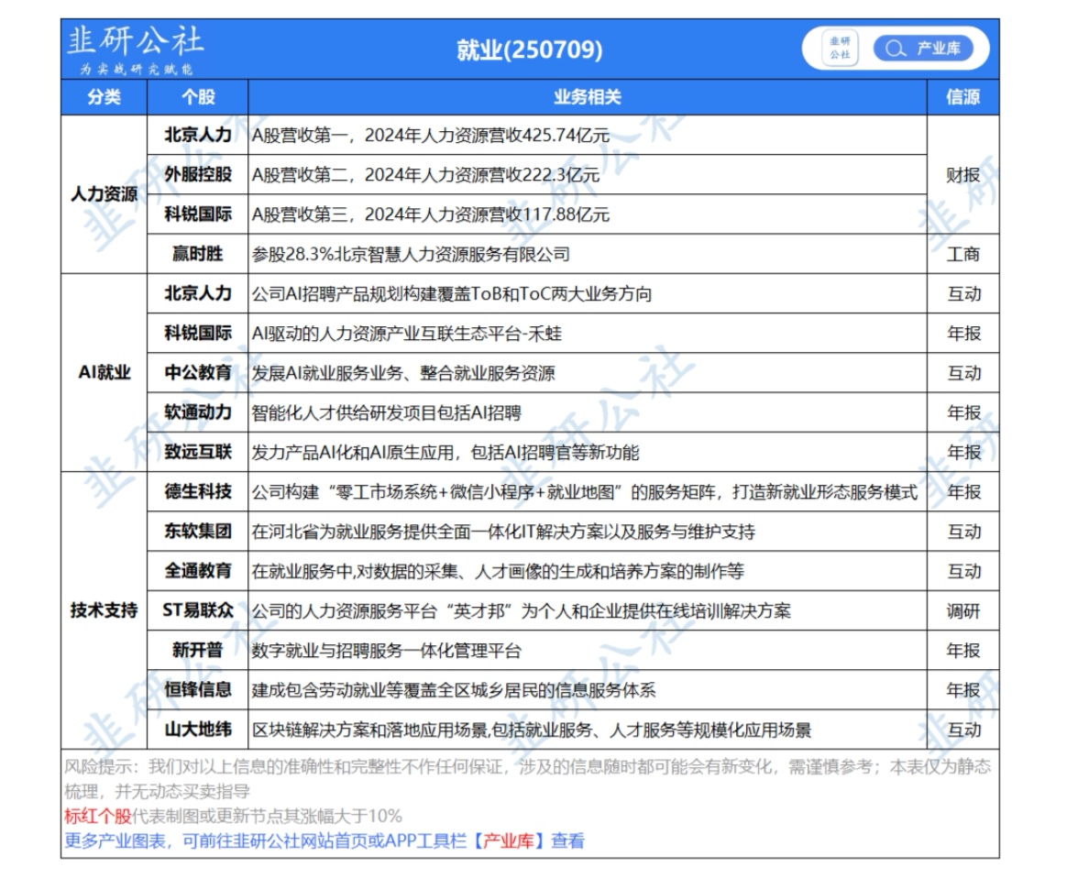The image size is (1078, 889).
Task: Click text '公司AI招聘产品规划构建覆盖ToB和ToC两大业务方向'
Action: tap(452, 294)
